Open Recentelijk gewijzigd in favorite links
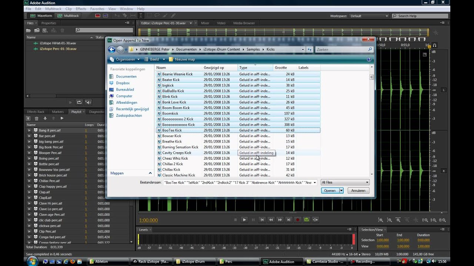The image size is (474, 266). pyautogui.click(x=132, y=109)
